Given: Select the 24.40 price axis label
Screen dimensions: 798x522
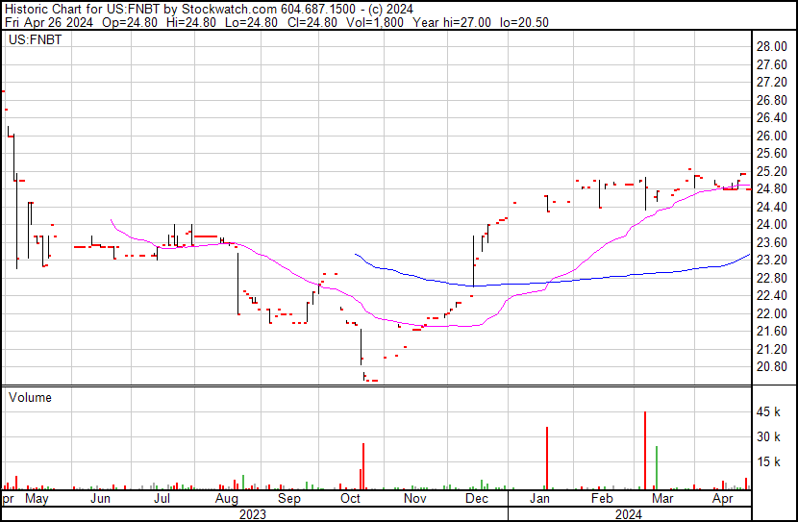Looking at the screenshot, I should 771,207.
